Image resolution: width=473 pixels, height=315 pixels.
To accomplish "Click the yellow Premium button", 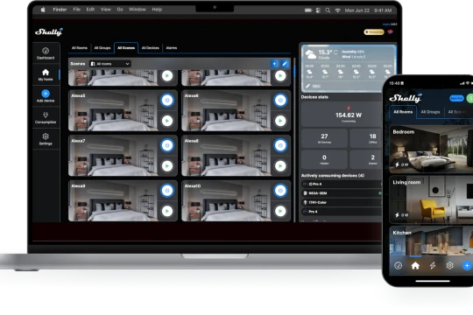I will (374, 32).
